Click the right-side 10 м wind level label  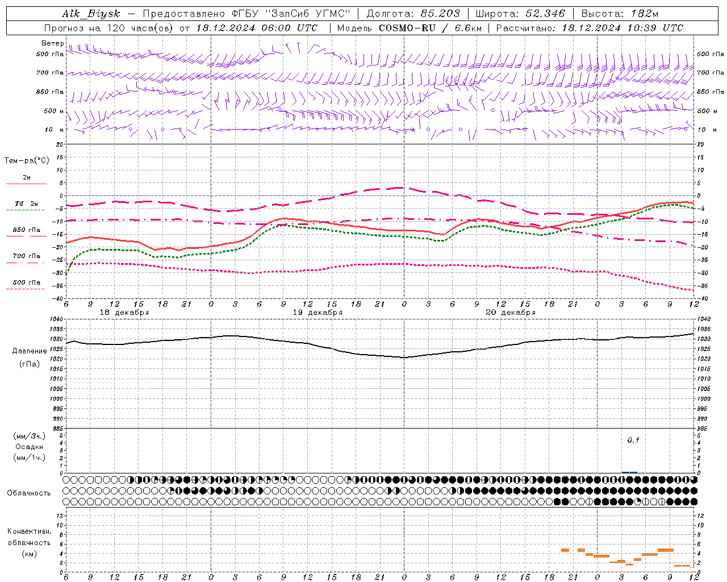707,130
